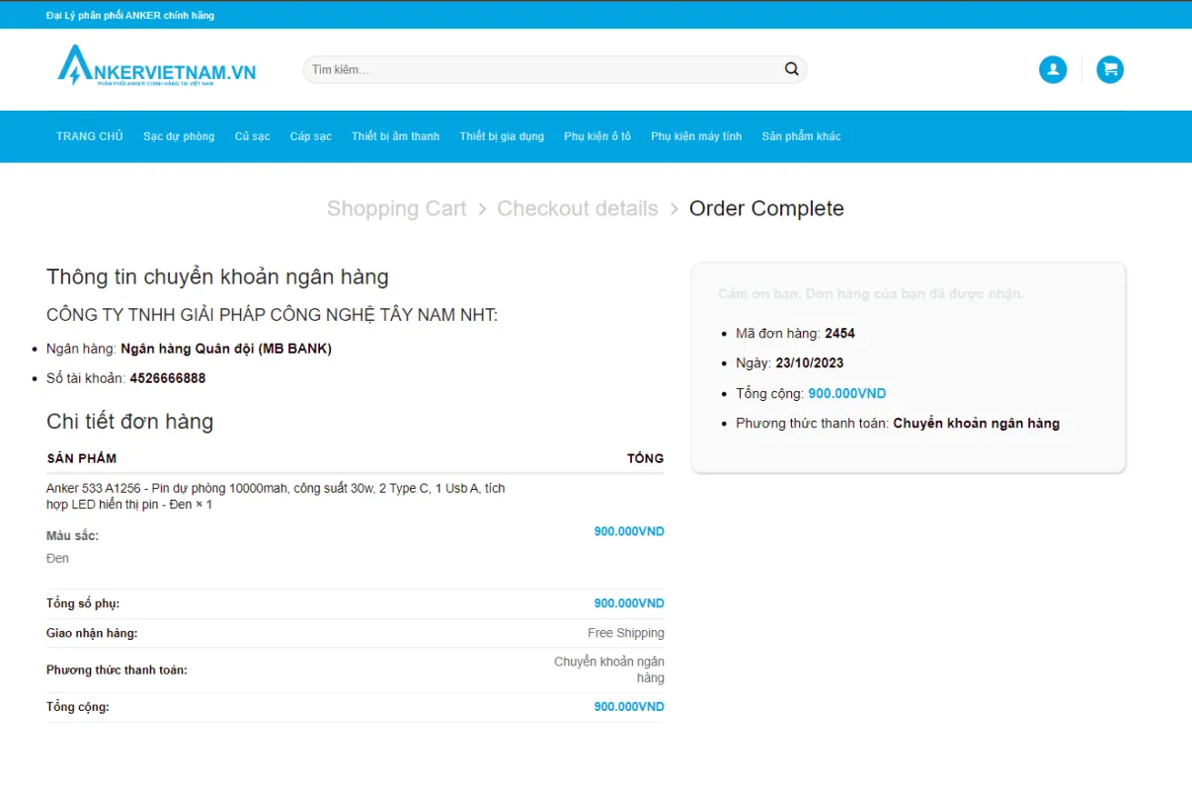The height and width of the screenshot is (790, 1192).
Task: Click Chi tiết đơn hàng heading
Action: click(129, 422)
